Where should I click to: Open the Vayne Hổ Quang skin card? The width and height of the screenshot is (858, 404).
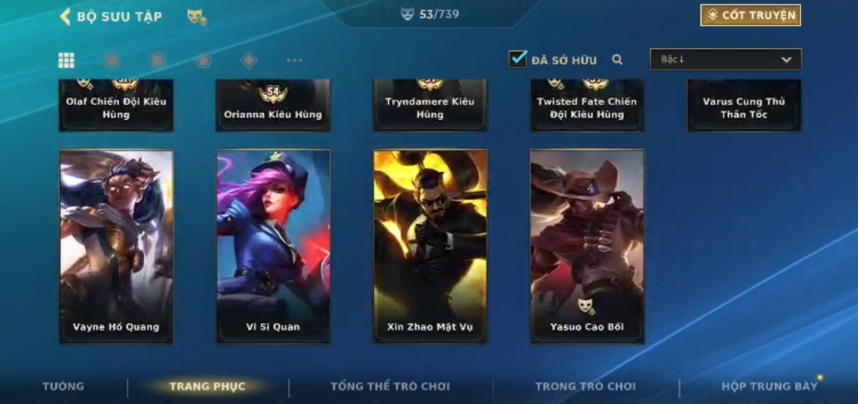[117, 246]
